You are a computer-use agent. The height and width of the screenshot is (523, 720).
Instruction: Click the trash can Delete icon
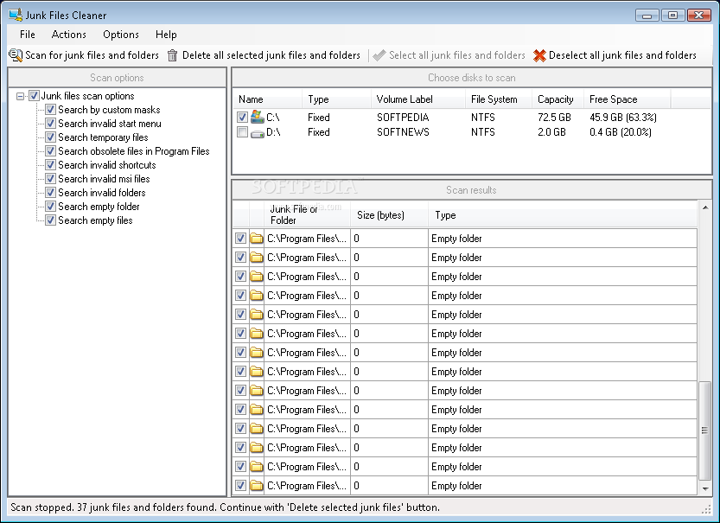tap(172, 55)
